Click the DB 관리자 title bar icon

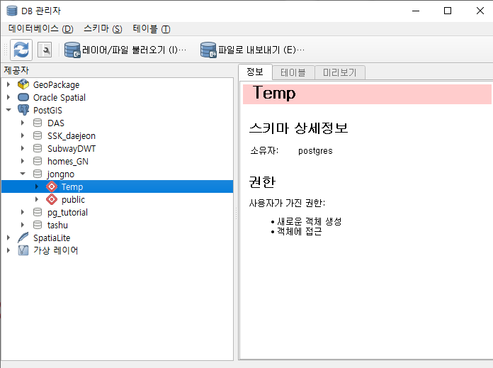pos(12,11)
